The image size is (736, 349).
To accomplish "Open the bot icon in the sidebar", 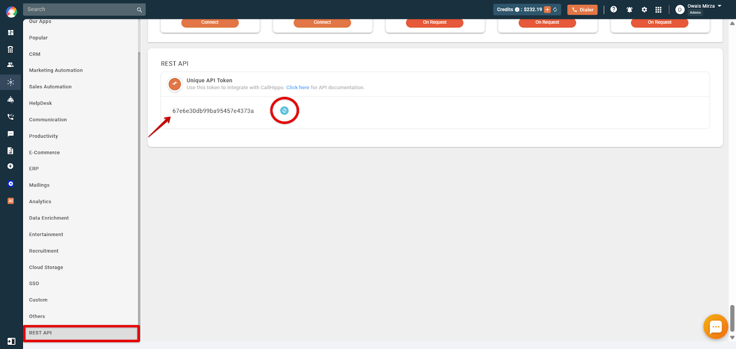I will pos(11,99).
